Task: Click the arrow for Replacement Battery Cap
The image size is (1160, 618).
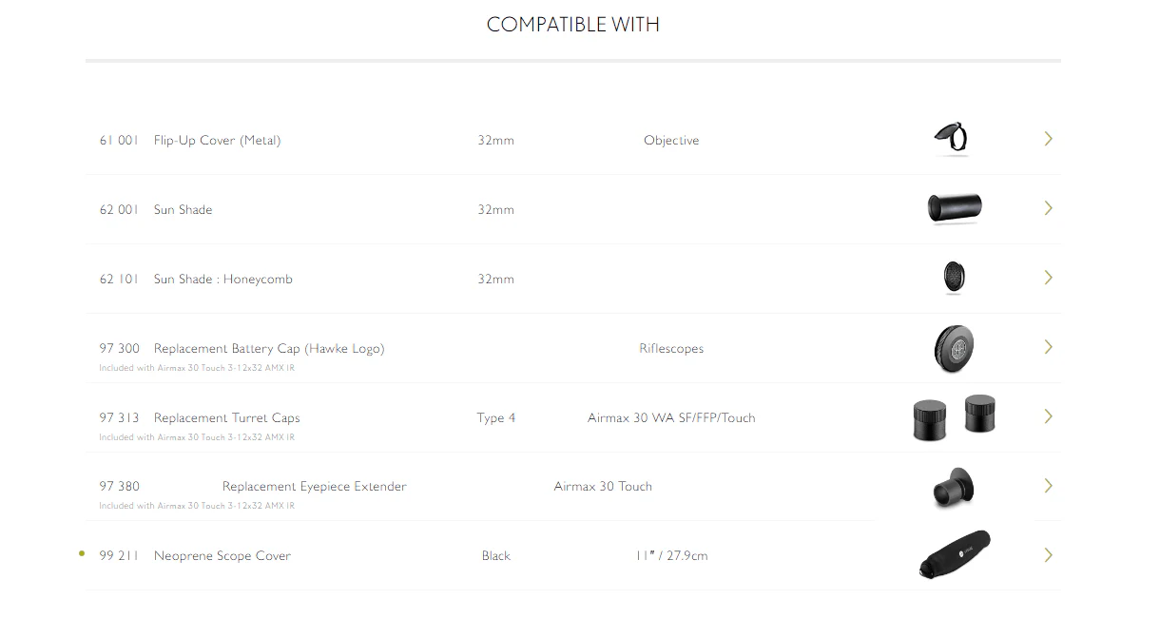Action: click(1049, 347)
